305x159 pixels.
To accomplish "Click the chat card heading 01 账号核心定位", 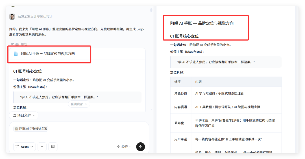I will pyautogui.click(x=27, y=71).
